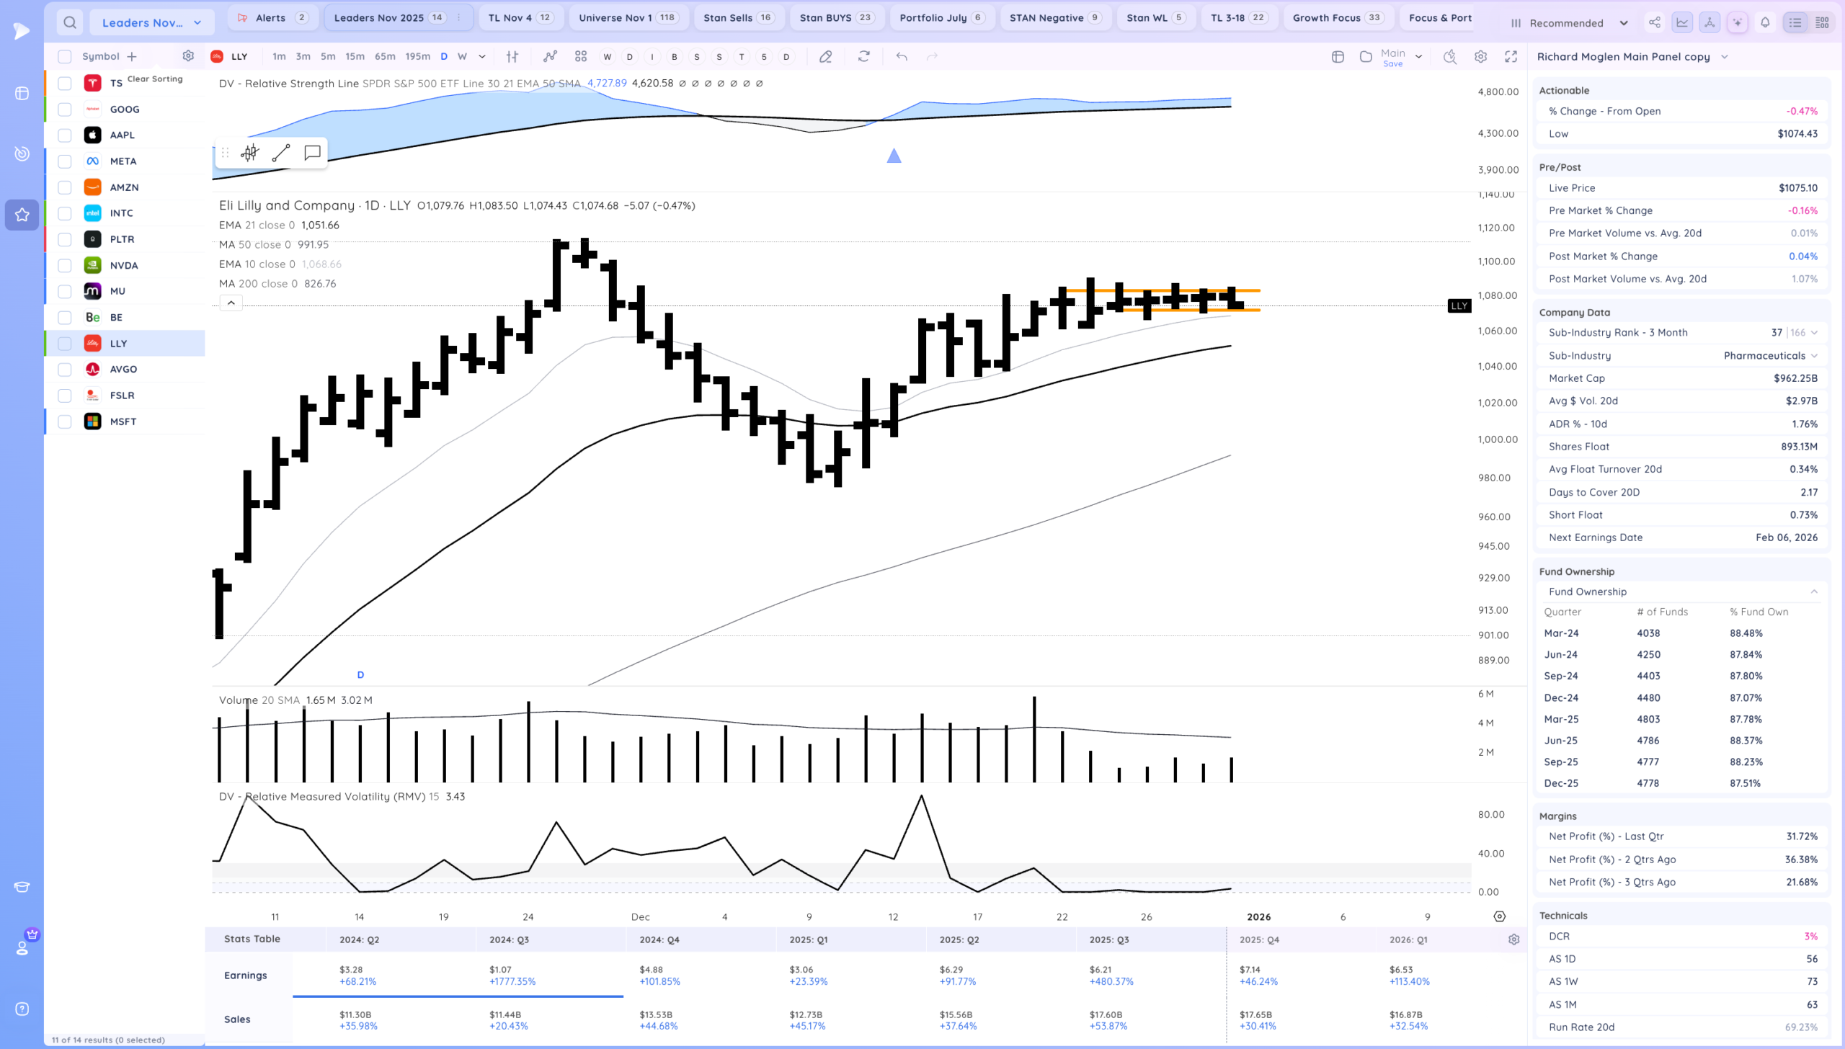The image size is (1845, 1049).
Task: Click Clear Sorting link
Action: 155,79
